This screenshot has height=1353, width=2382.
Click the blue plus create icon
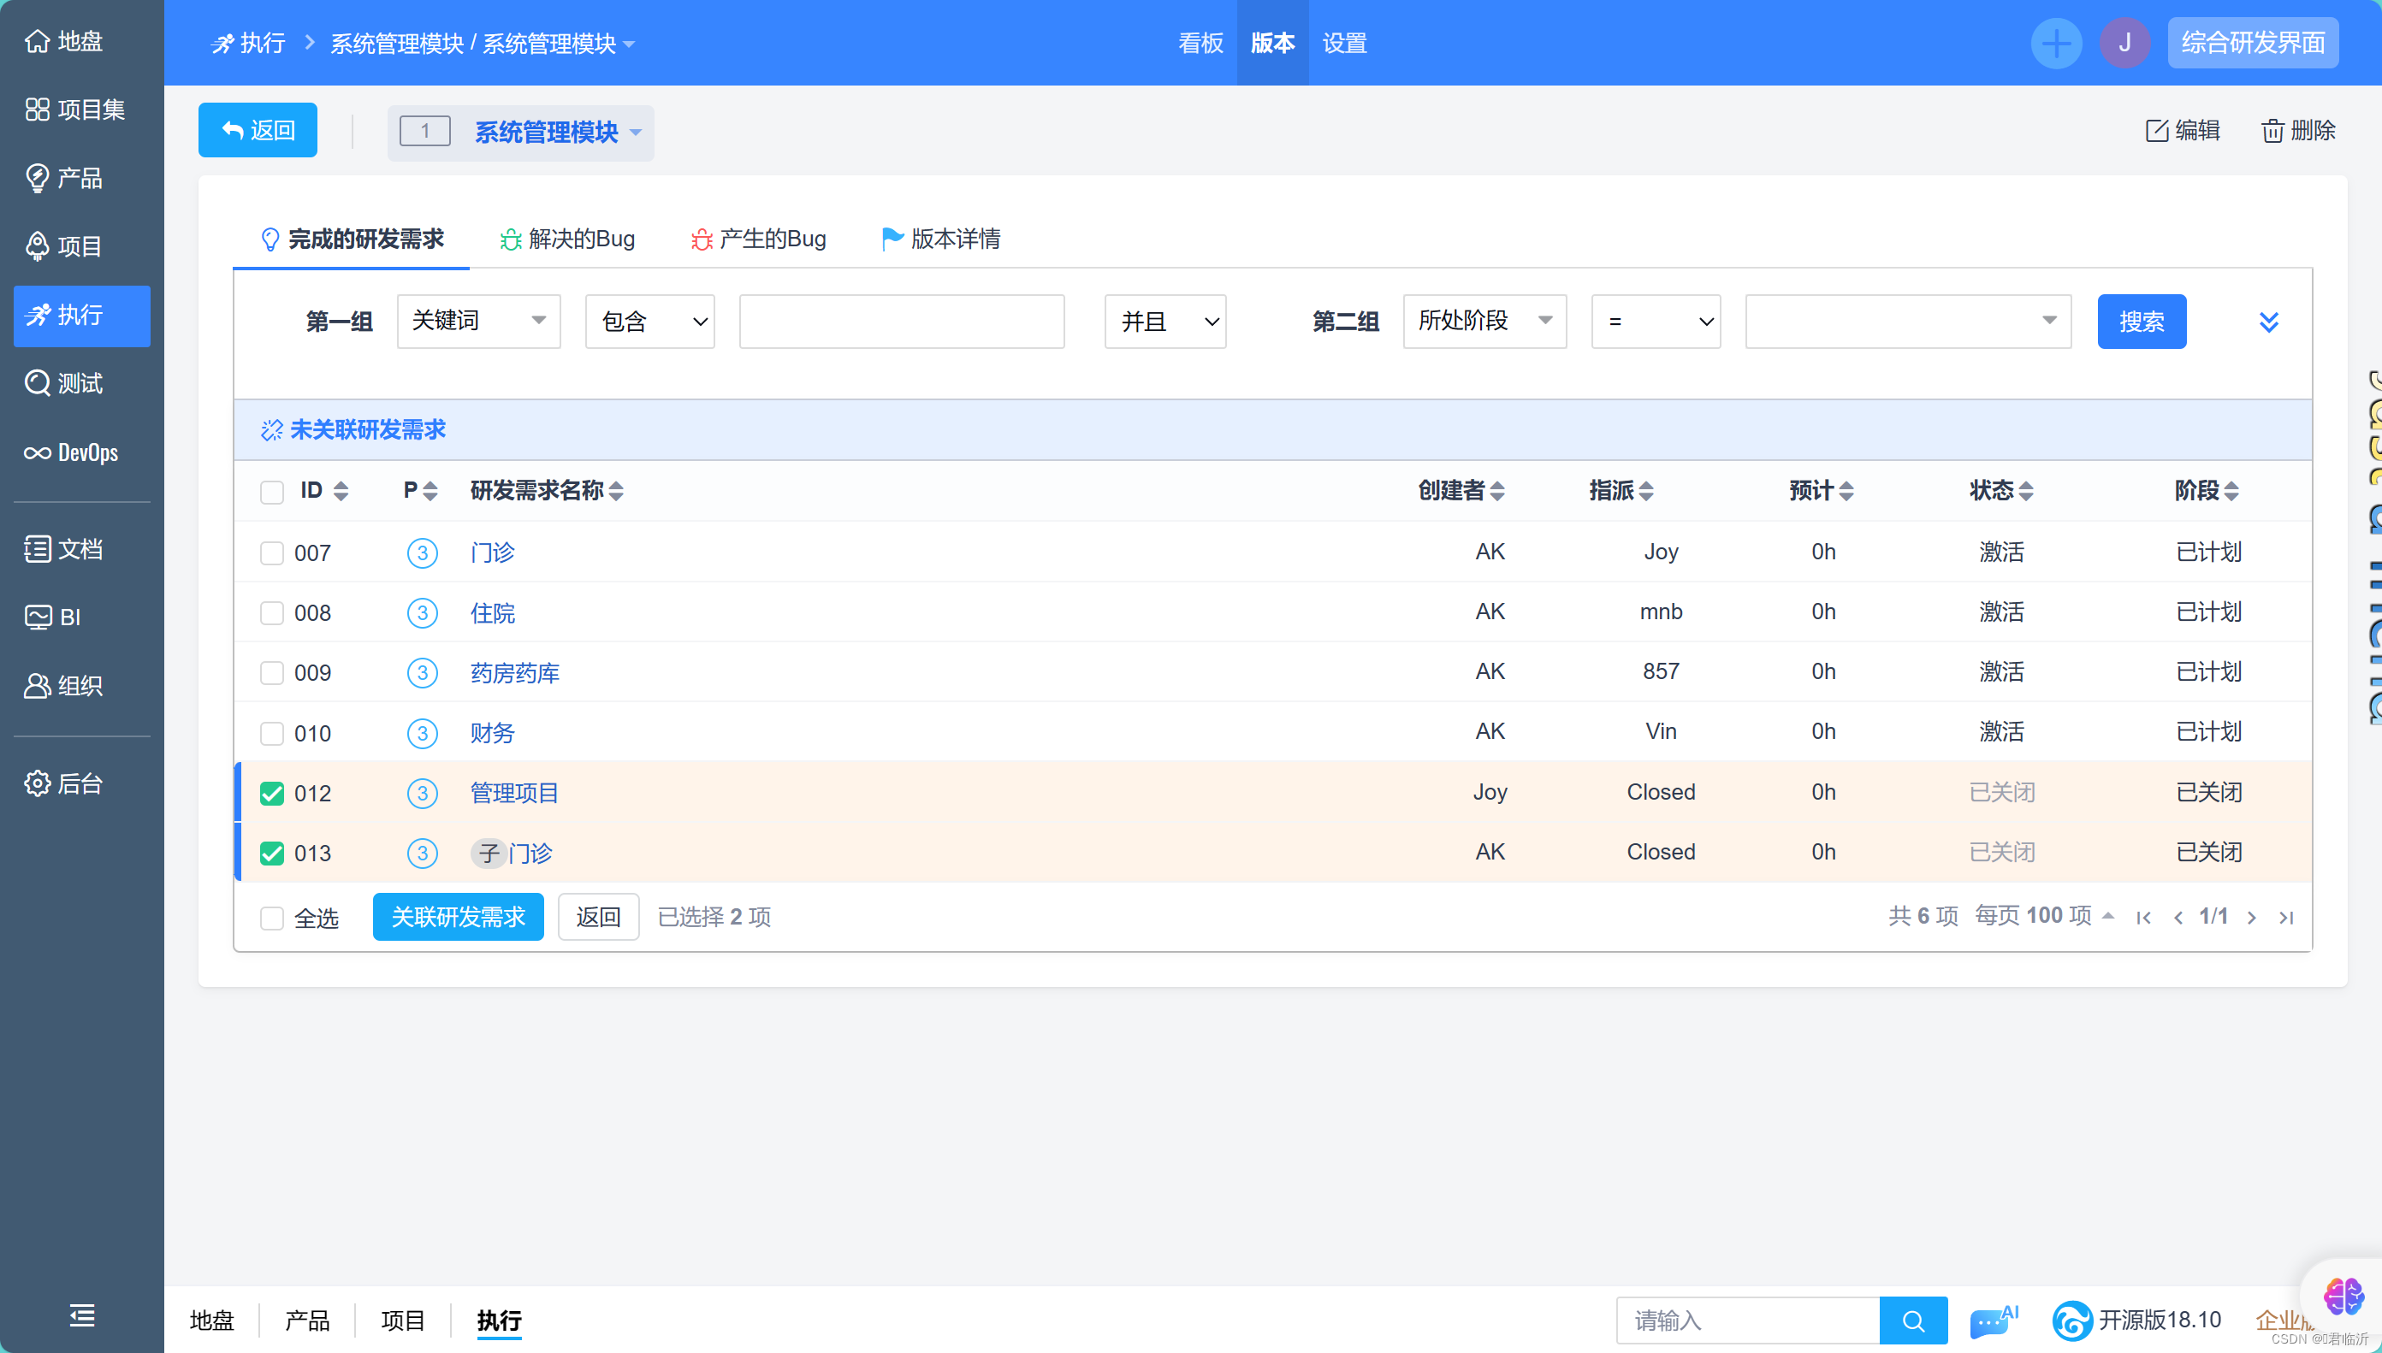tap(2056, 43)
